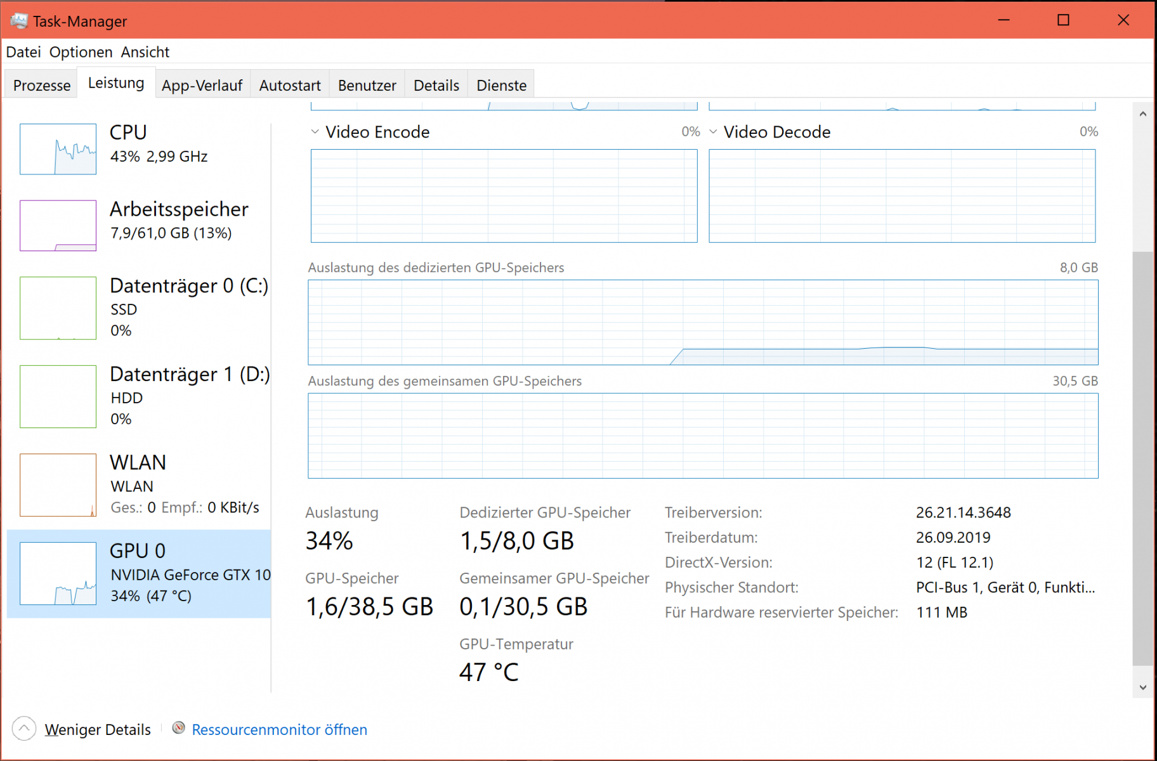
Task: Click the scrollbar down arrow
Action: pos(1143,687)
